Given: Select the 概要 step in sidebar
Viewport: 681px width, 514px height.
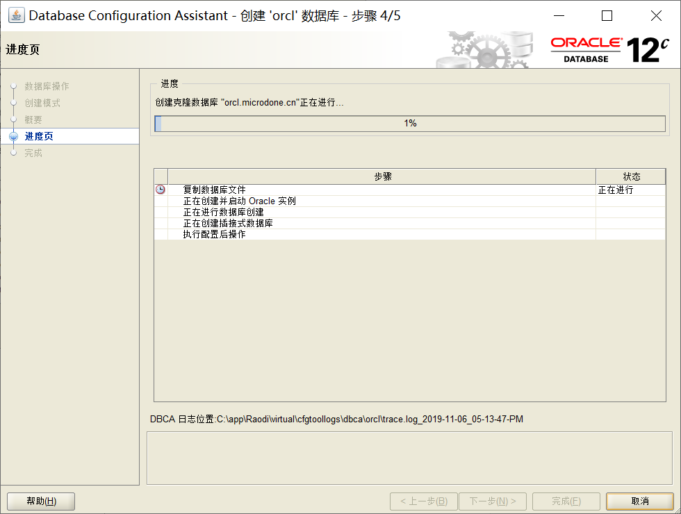Looking at the screenshot, I should 33,119.
